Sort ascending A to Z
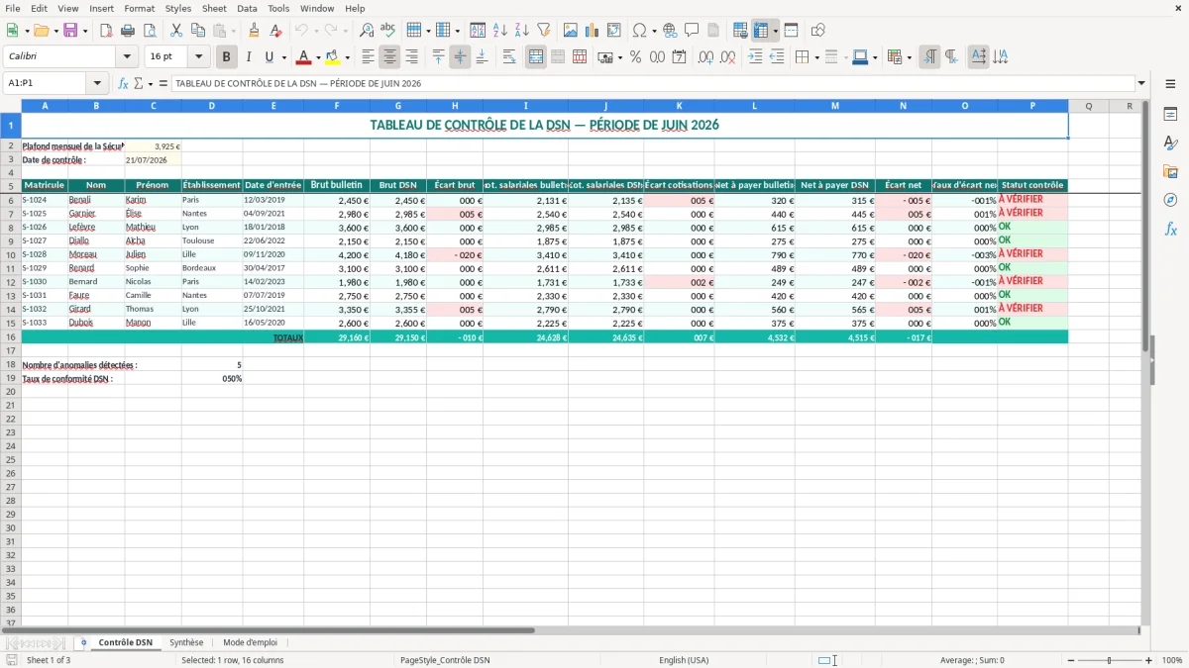 coord(499,31)
